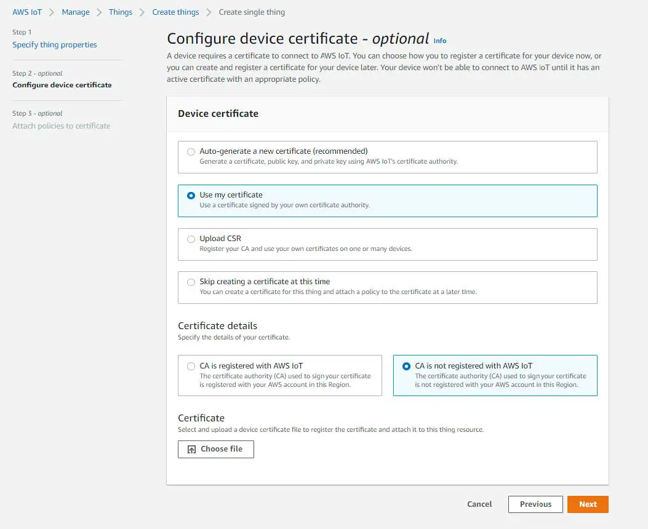
Task: Click the orange Next button
Action: [x=588, y=504]
